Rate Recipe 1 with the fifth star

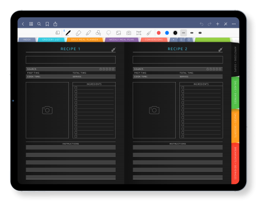tap(113, 69)
